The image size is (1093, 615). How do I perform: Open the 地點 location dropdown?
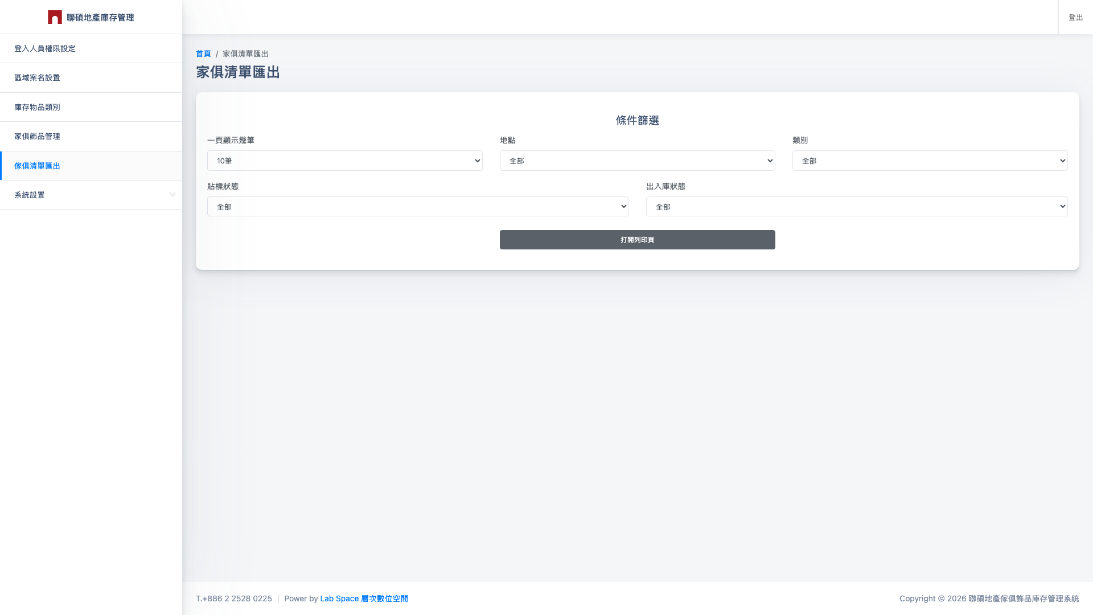click(636, 161)
